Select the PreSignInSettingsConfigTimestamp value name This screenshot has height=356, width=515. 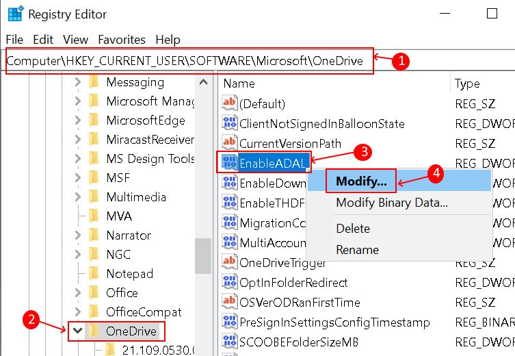(x=334, y=322)
